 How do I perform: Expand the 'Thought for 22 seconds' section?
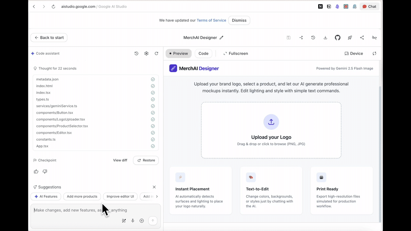coord(57,68)
